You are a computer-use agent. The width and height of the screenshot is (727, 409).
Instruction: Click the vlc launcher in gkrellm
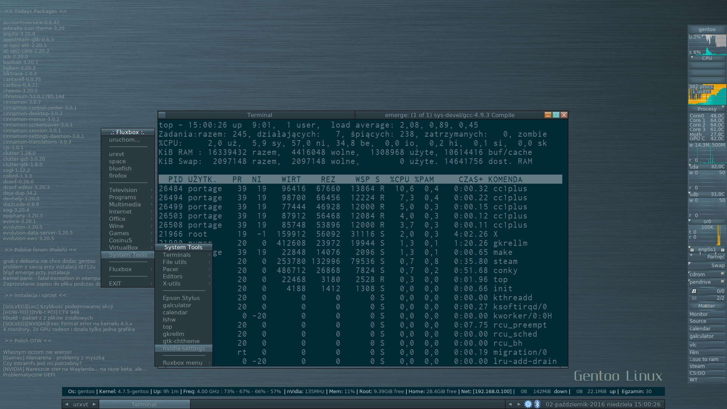pos(707,345)
